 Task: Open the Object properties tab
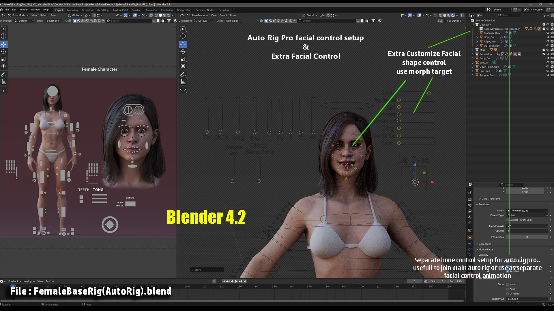click(x=470, y=238)
